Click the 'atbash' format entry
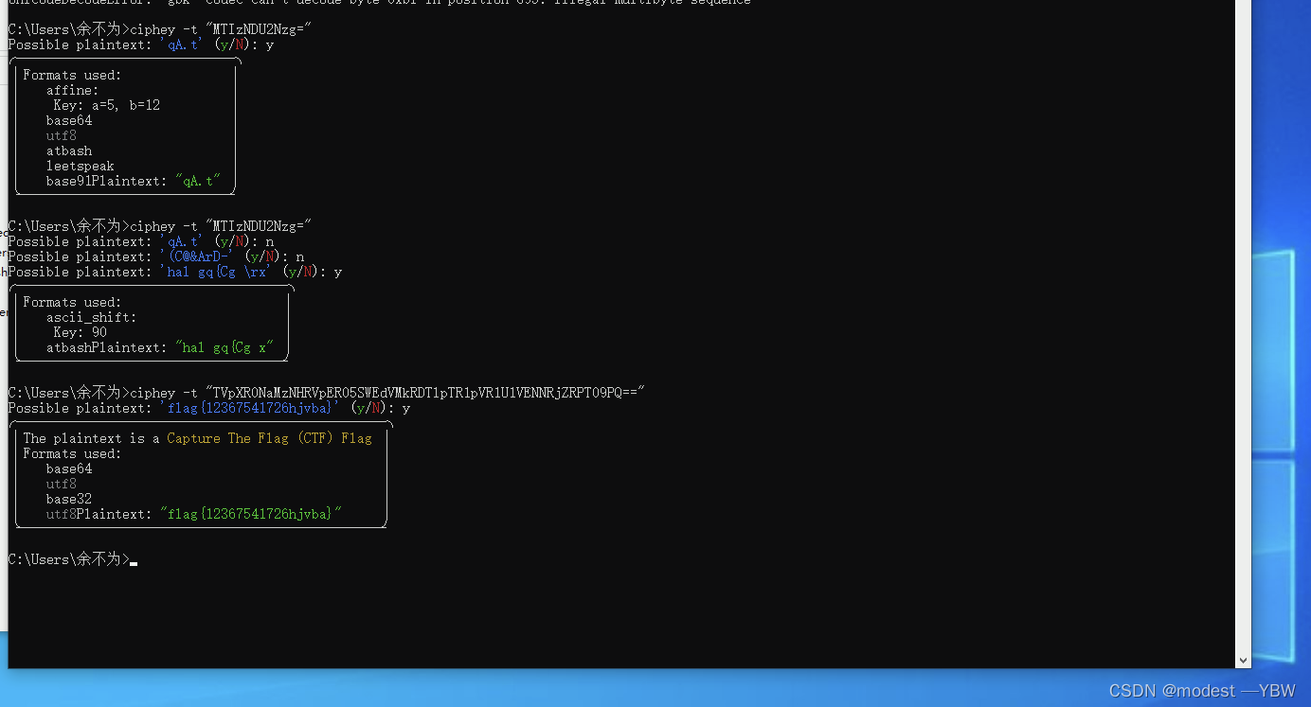1311x707 pixels. (69, 150)
